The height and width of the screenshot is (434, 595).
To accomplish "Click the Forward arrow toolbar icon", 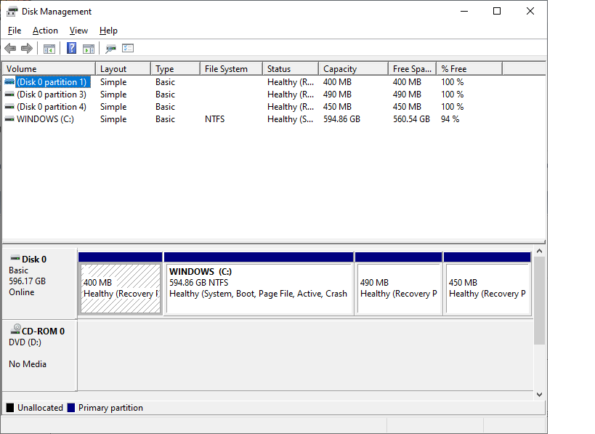I will coord(27,49).
